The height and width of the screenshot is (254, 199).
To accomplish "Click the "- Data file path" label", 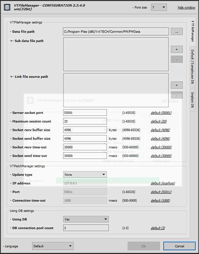I will point(22,31).
